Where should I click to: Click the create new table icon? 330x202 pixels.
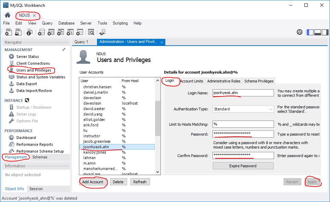[x=51, y=32]
